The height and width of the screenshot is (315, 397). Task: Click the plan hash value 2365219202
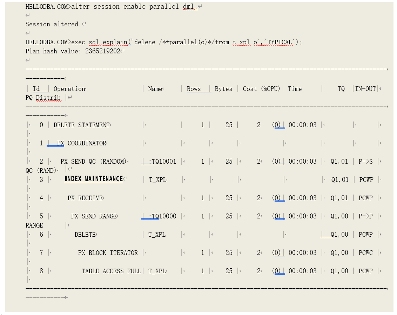click(x=102, y=51)
